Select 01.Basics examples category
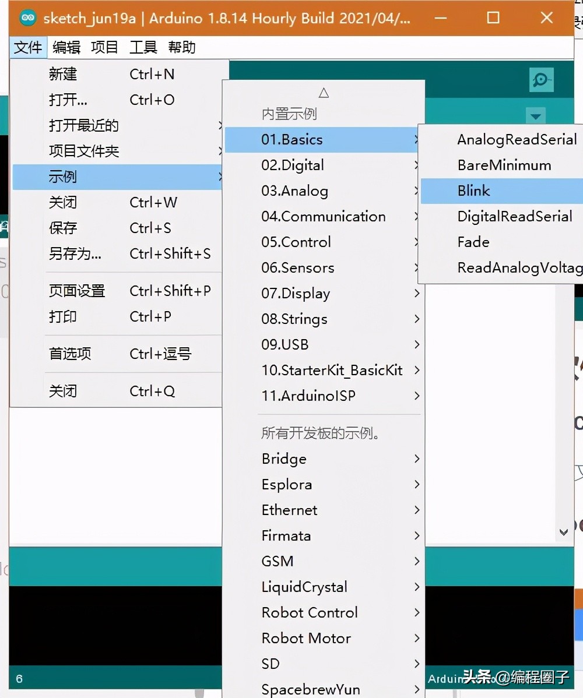This screenshot has width=583, height=698. (x=322, y=140)
